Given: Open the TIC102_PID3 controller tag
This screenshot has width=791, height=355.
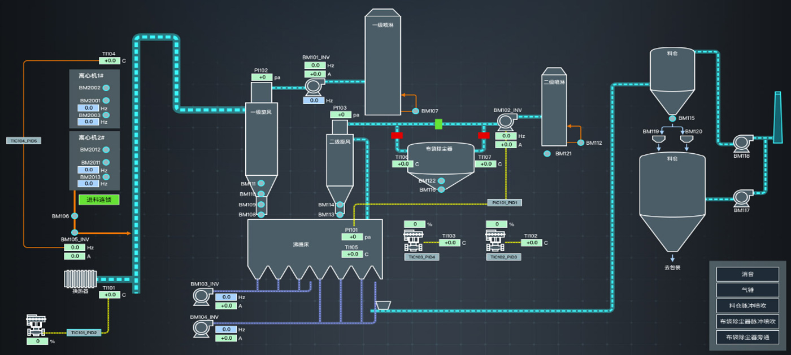Looking at the screenshot, I should [x=503, y=257].
